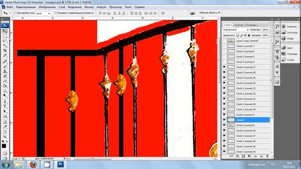The height and width of the screenshot is (169, 301).
Task: Open the Гистограмма panel button
Action: (x=290, y=32)
